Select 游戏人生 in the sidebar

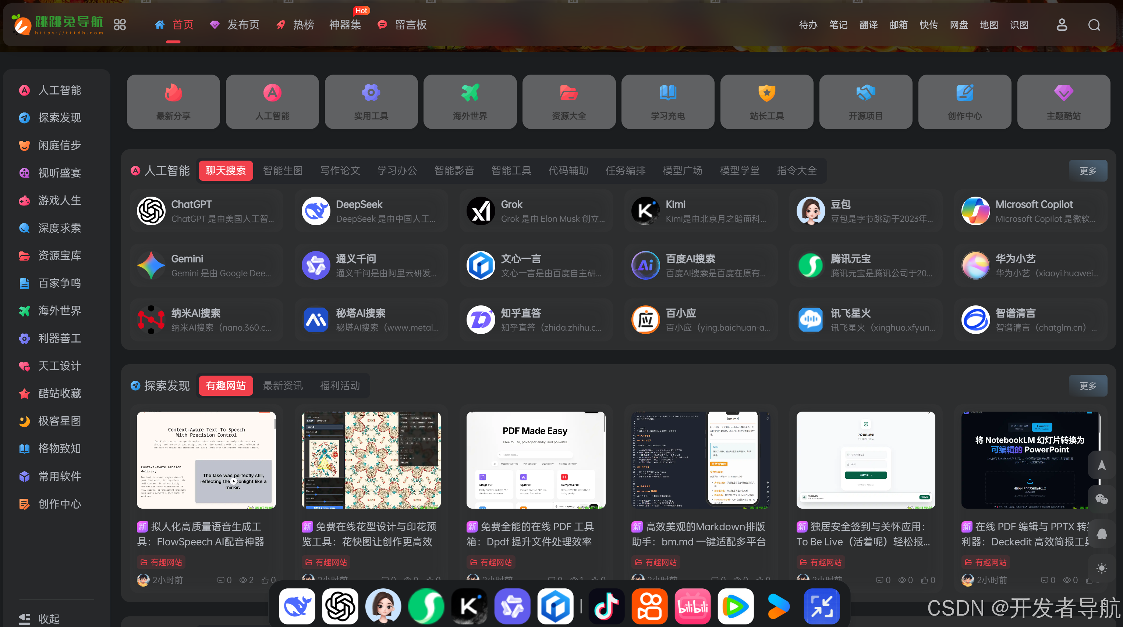59,200
